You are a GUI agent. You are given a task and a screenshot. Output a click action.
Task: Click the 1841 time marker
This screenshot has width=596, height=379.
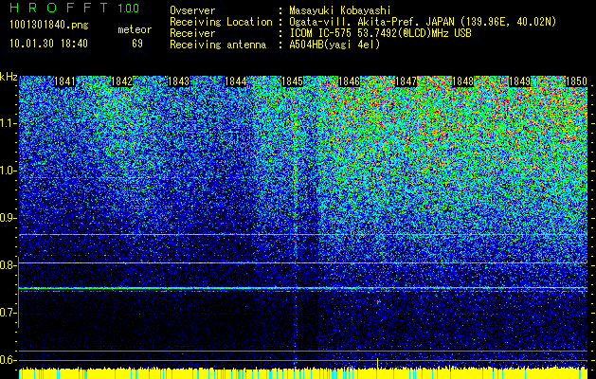[64, 81]
